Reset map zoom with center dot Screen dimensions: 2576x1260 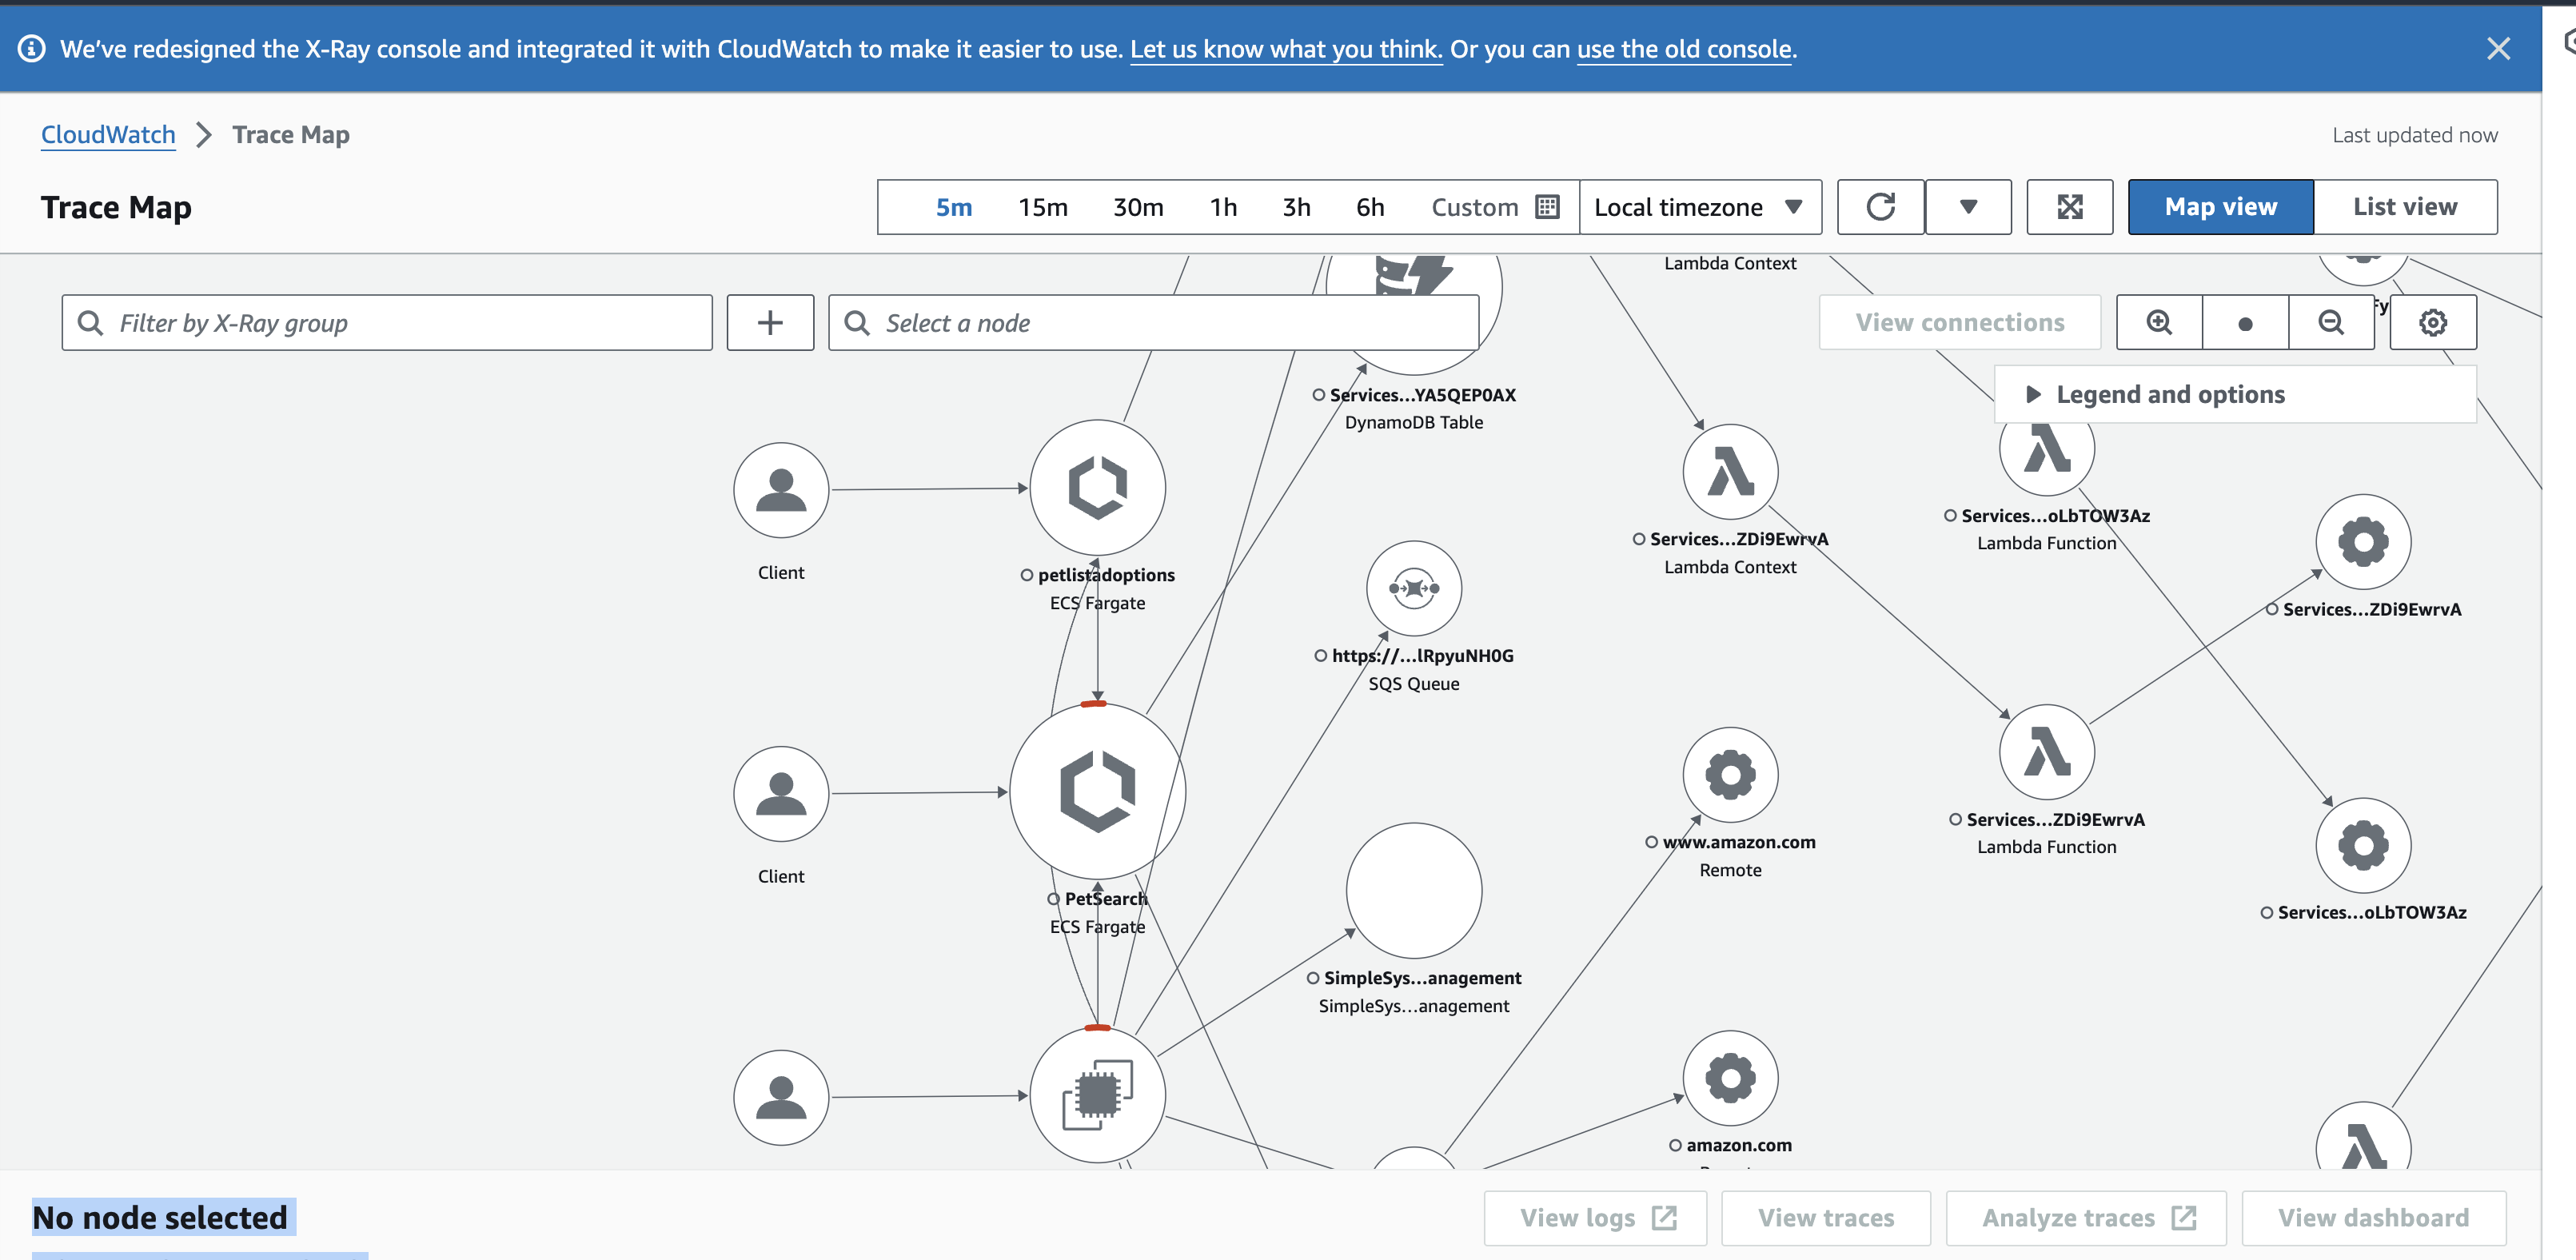pos(2245,322)
